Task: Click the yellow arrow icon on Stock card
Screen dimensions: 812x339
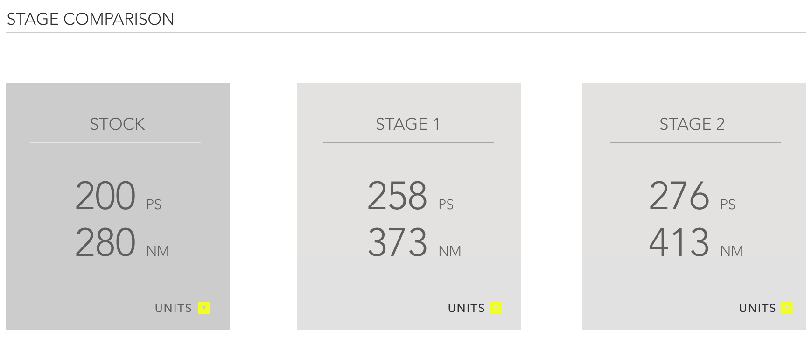Action: [x=204, y=308]
